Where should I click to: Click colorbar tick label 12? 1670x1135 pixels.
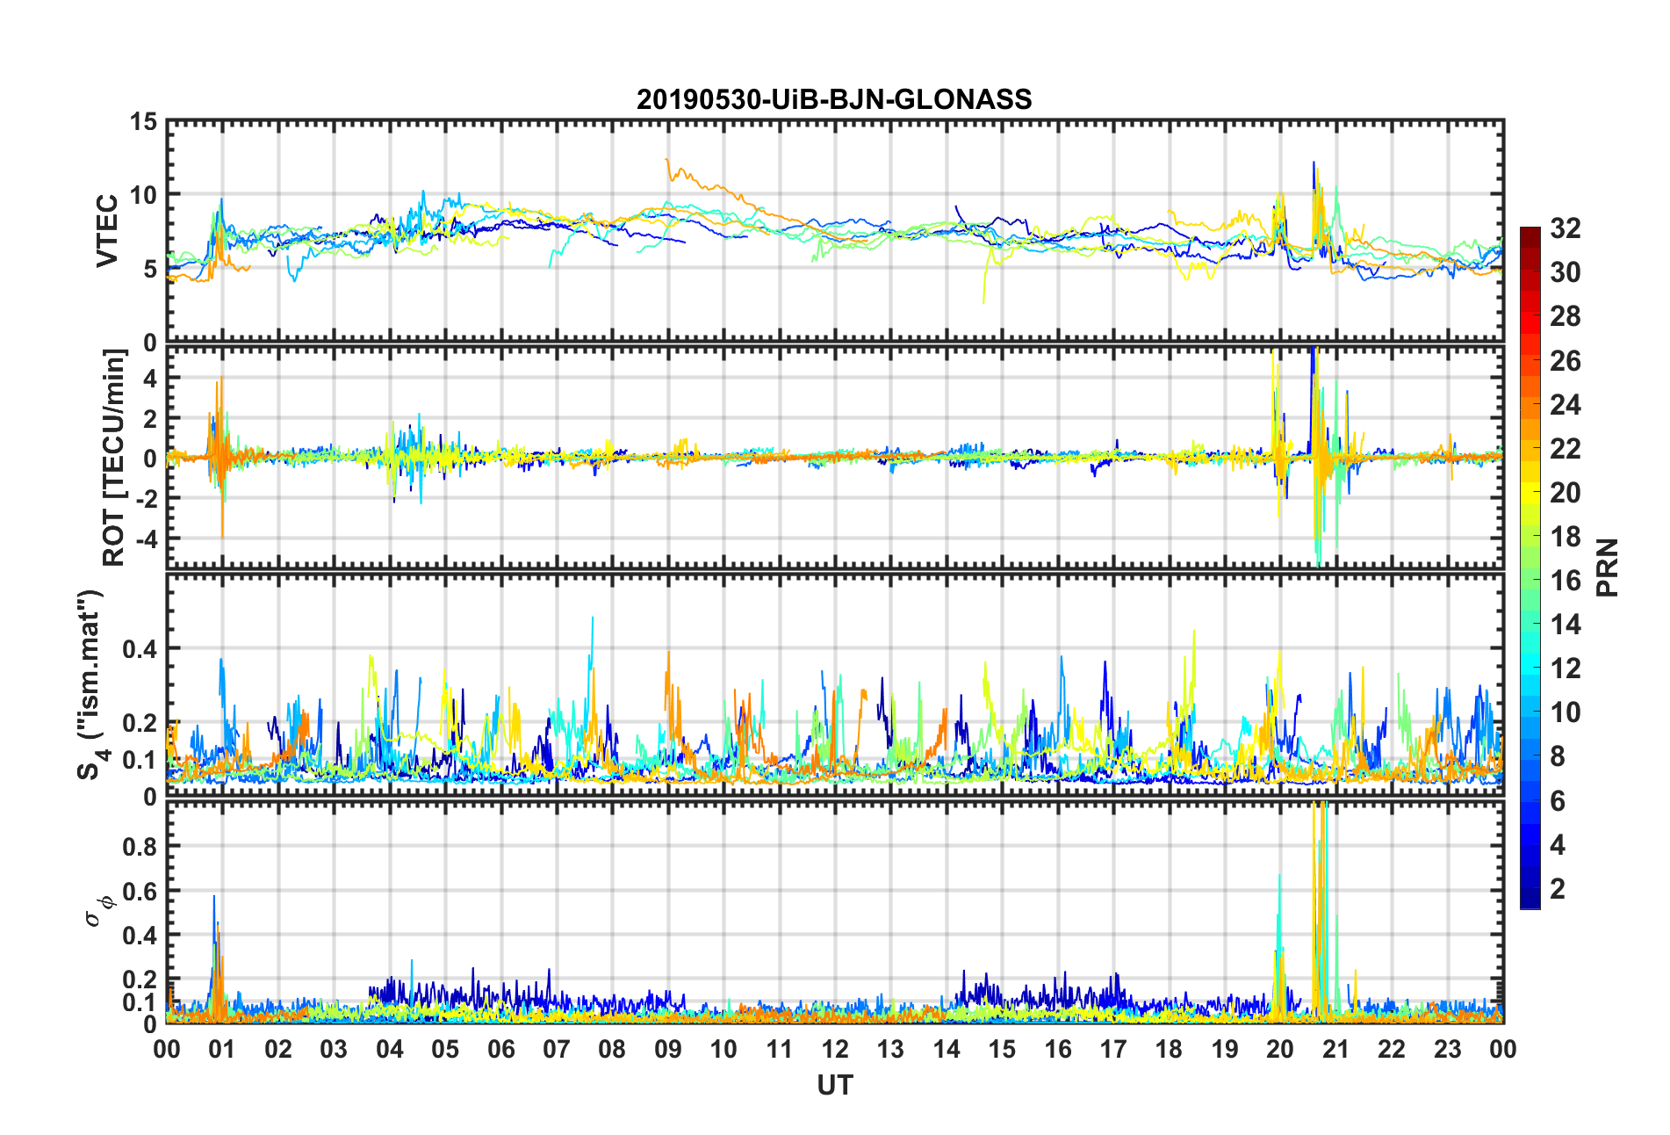click(1566, 669)
